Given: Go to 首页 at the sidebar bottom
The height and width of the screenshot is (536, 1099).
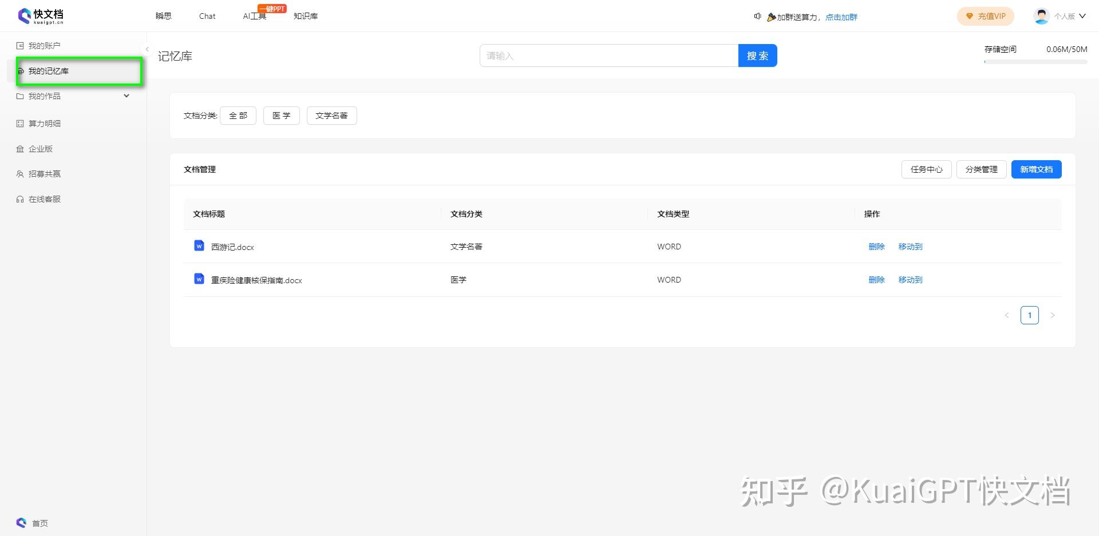Looking at the screenshot, I should 33,523.
